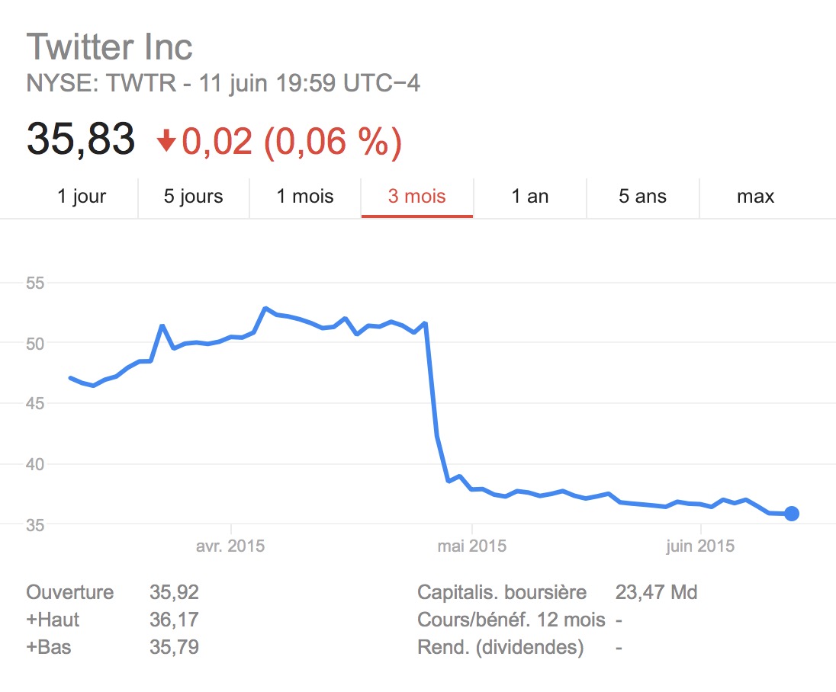
Task: Click the active 3 mois tab
Action: click(x=417, y=197)
